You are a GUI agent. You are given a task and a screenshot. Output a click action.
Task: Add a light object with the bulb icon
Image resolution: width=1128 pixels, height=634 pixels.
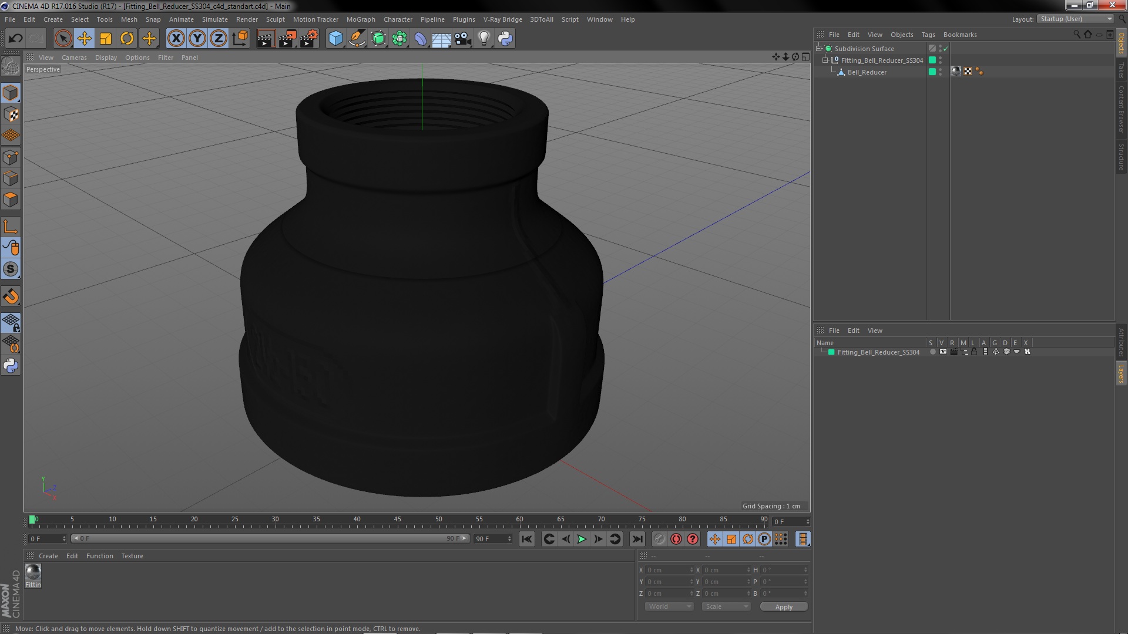pos(484,39)
